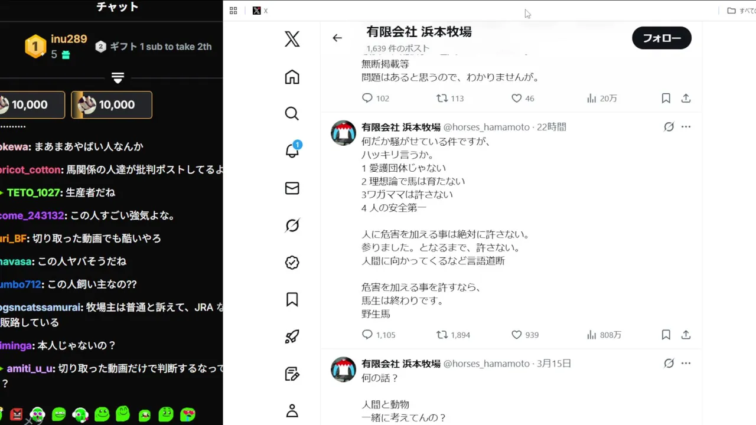756x425 pixels.
Task: Open Messages envelope in sidebar
Action: [292, 188]
